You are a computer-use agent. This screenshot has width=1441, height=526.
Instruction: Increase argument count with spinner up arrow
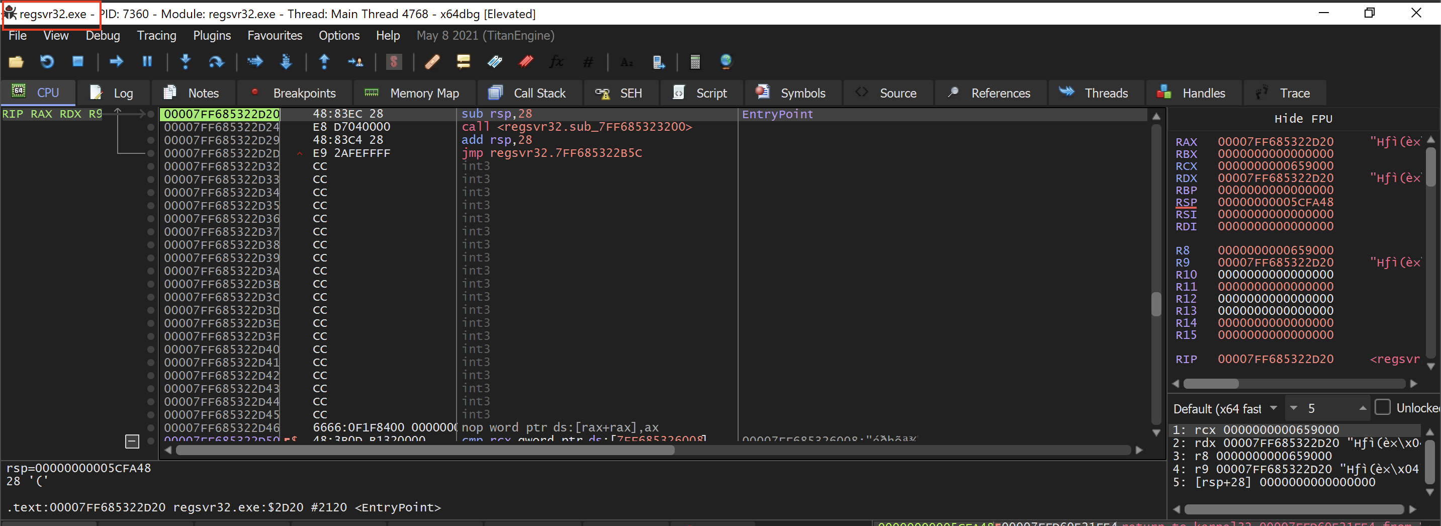pyautogui.click(x=1363, y=408)
